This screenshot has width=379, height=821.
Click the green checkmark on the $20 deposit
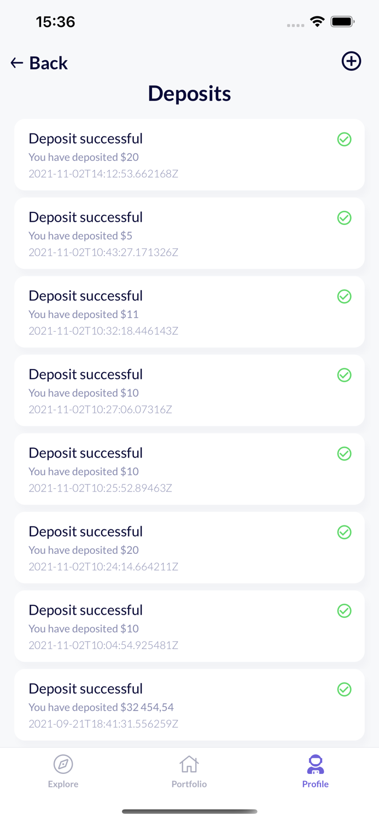(x=345, y=140)
